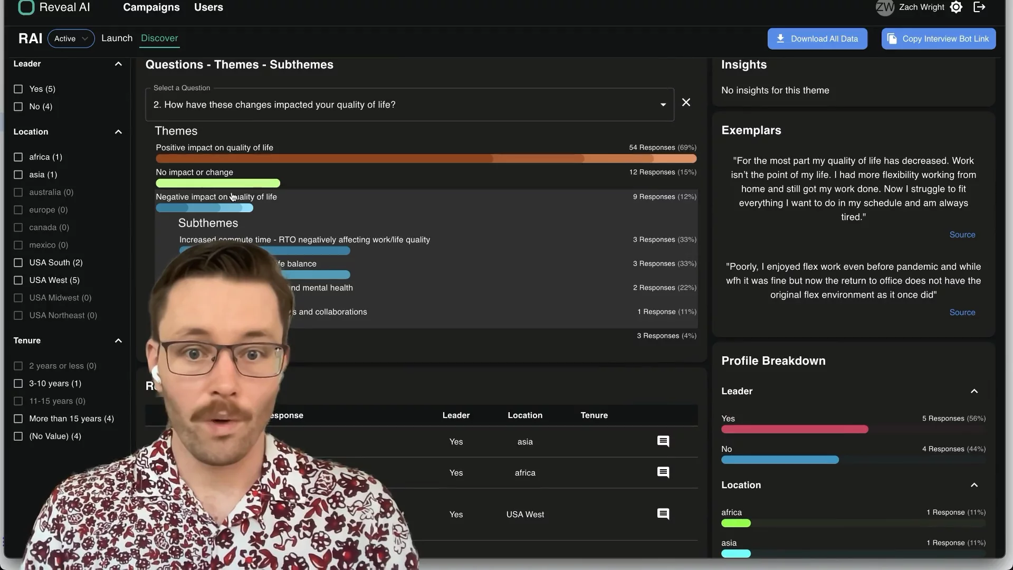Image resolution: width=1013 pixels, height=570 pixels.
Task: Switch to the Launch tab
Action: [117, 39]
